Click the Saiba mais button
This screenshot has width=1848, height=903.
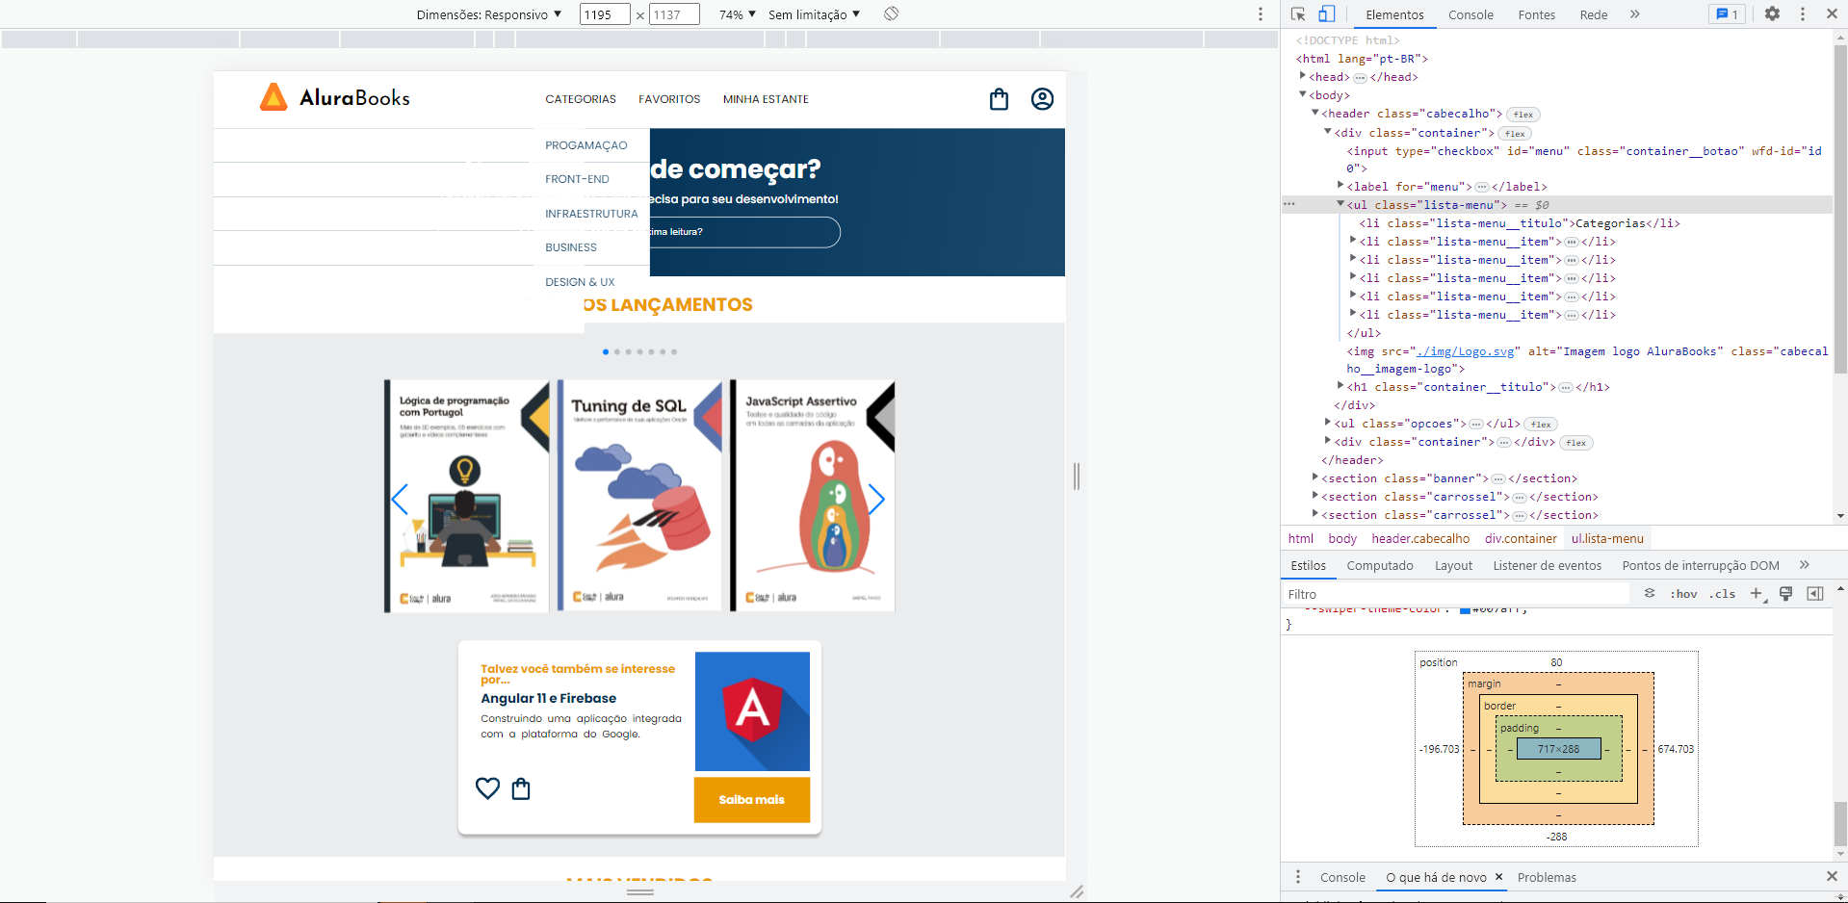click(752, 800)
